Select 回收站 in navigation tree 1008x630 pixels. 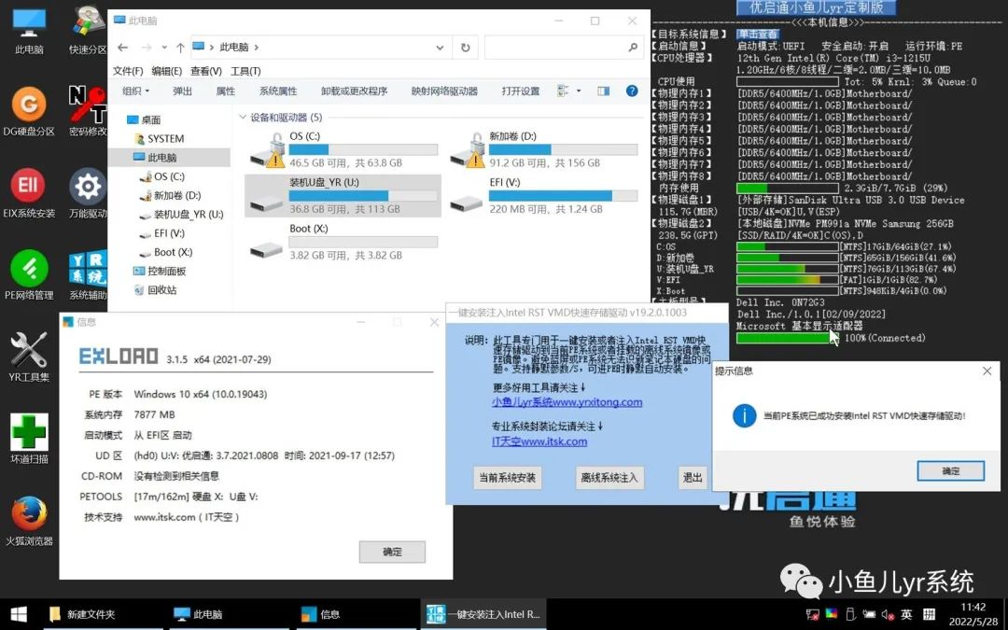(x=161, y=290)
